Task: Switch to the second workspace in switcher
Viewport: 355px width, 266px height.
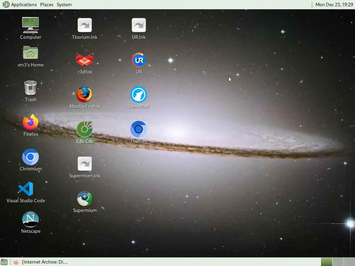Action: tap(338, 262)
